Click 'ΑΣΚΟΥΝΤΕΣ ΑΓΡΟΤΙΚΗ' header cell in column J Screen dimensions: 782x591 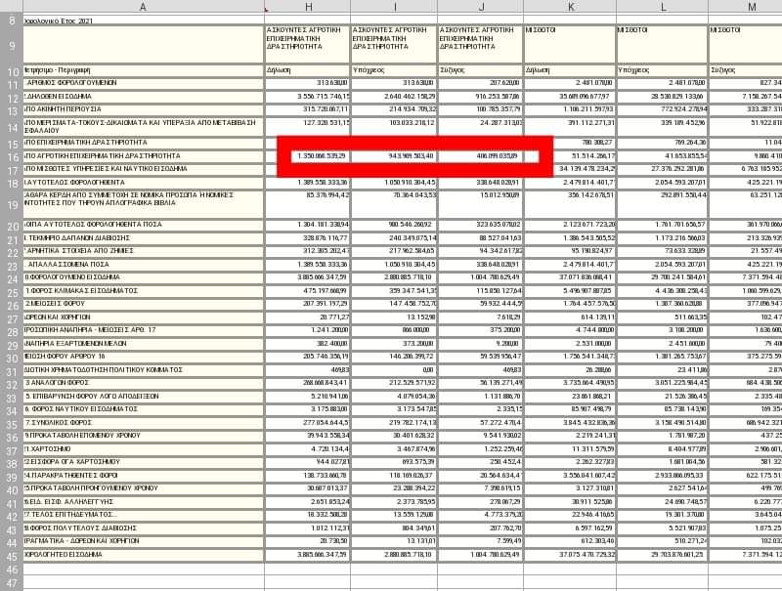click(480, 44)
